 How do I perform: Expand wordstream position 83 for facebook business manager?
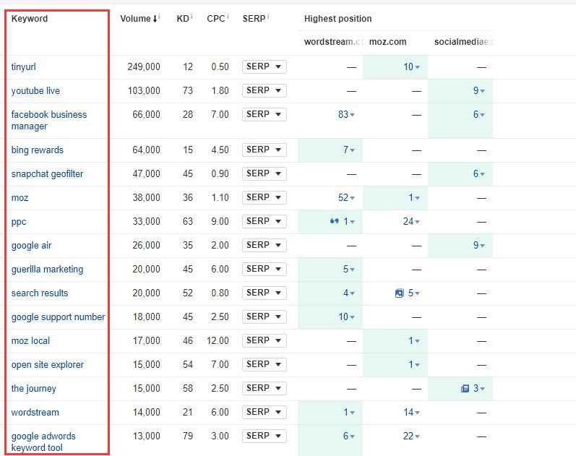pos(346,115)
